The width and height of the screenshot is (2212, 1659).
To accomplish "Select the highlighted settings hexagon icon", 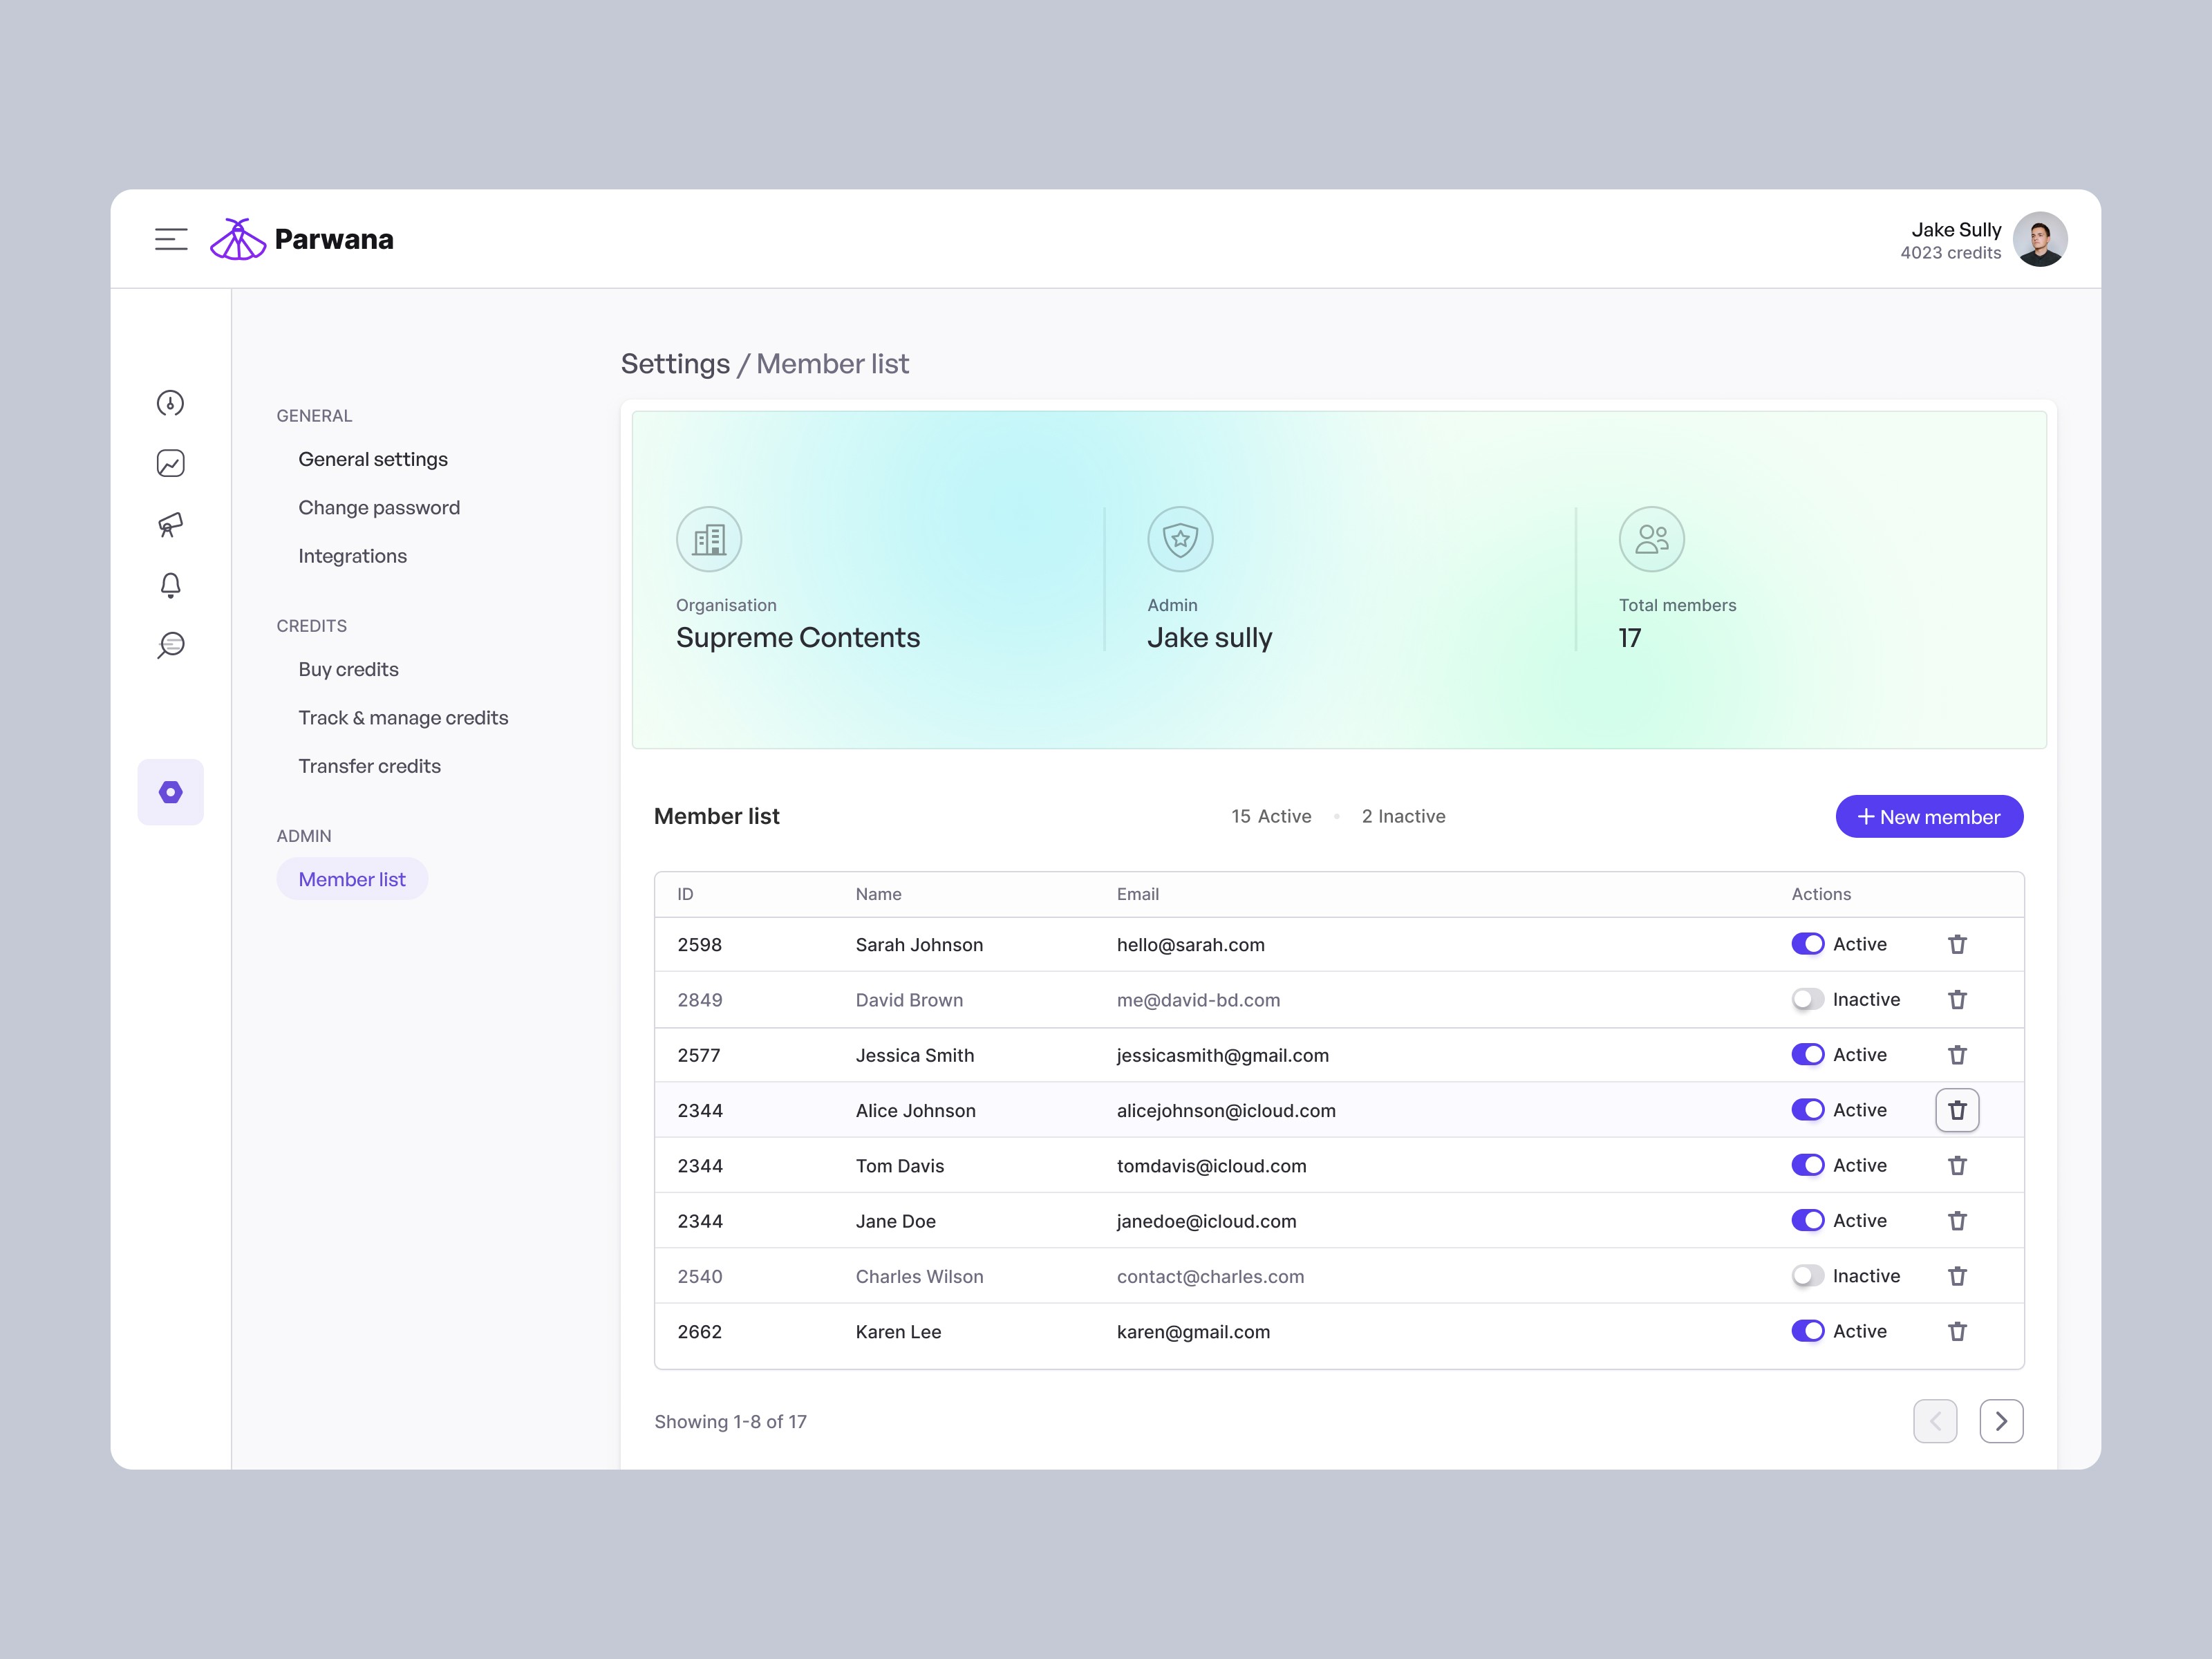I will 170,791.
